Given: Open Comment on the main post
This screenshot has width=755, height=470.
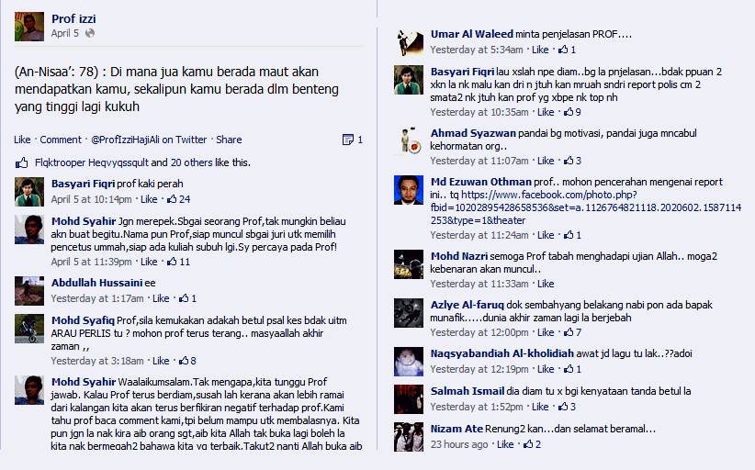Looking at the screenshot, I should [x=61, y=140].
